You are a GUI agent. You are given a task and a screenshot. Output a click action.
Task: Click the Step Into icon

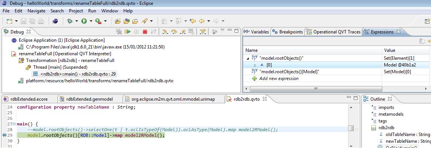[x=165, y=32]
